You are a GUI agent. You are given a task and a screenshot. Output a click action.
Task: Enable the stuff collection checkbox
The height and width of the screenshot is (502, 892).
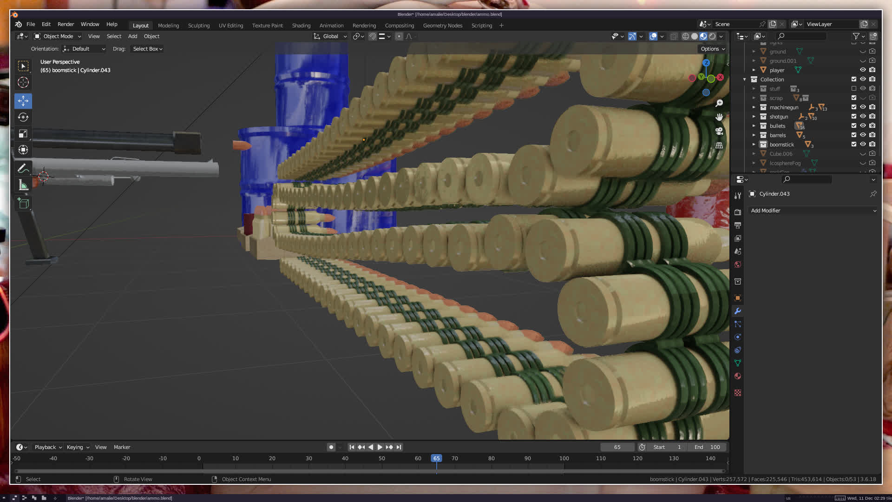coord(853,89)
